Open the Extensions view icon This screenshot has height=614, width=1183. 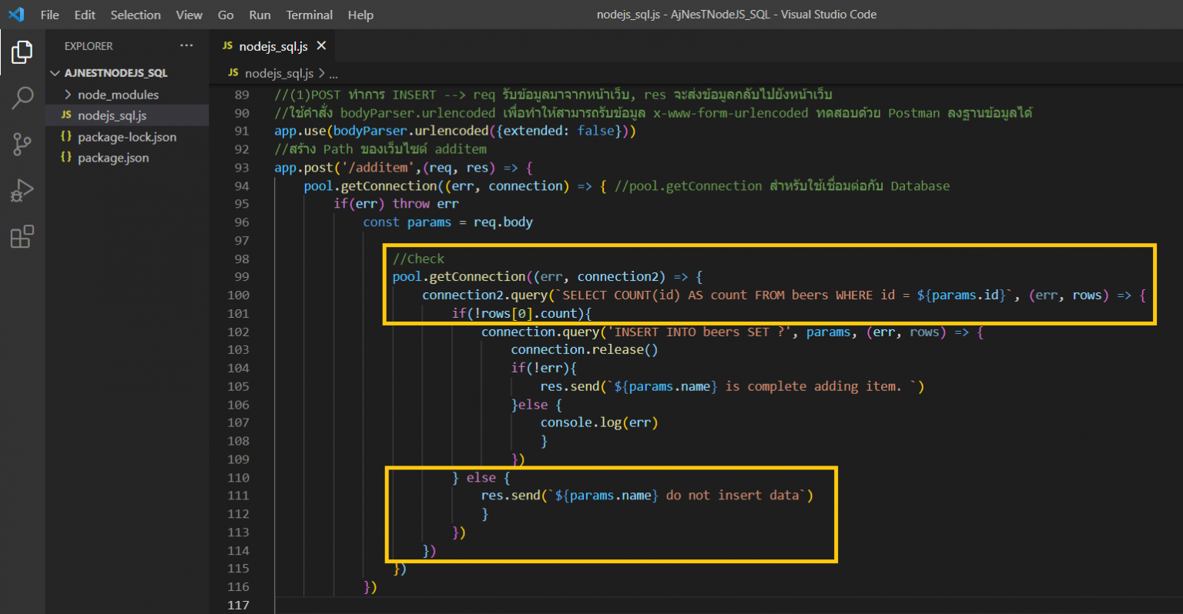pyautogui.click(x=22, y=236)
